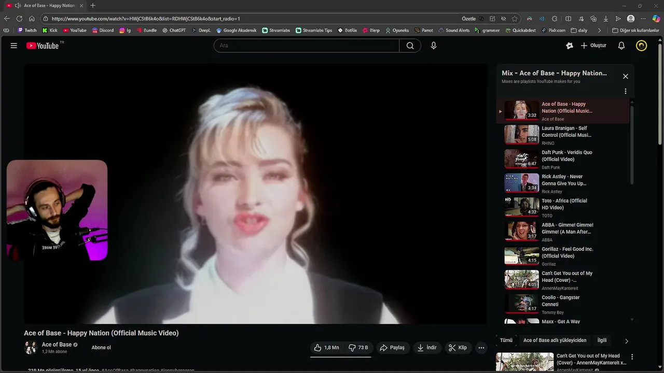Select 'Ace of Base adlı yükleyiciden' chip

[x=555, y=340]
